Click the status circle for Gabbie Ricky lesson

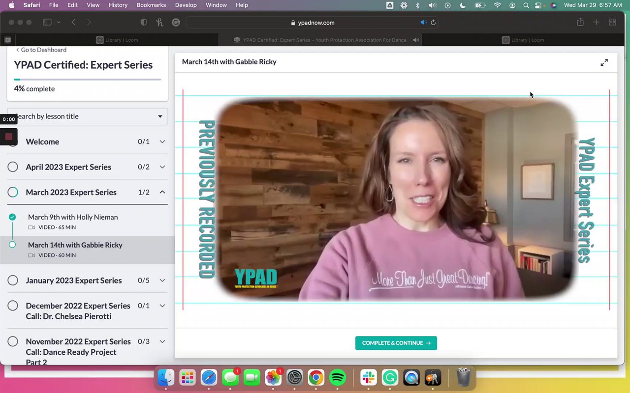click(x=12, y=245)
